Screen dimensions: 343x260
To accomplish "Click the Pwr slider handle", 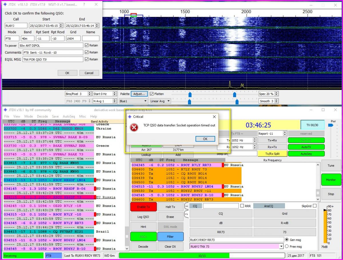I will pos(331,125).
